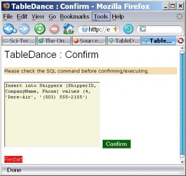This screenshot has height=176, width=186.
Task: Click the red Restart link
Action: (x=14, y=159)
